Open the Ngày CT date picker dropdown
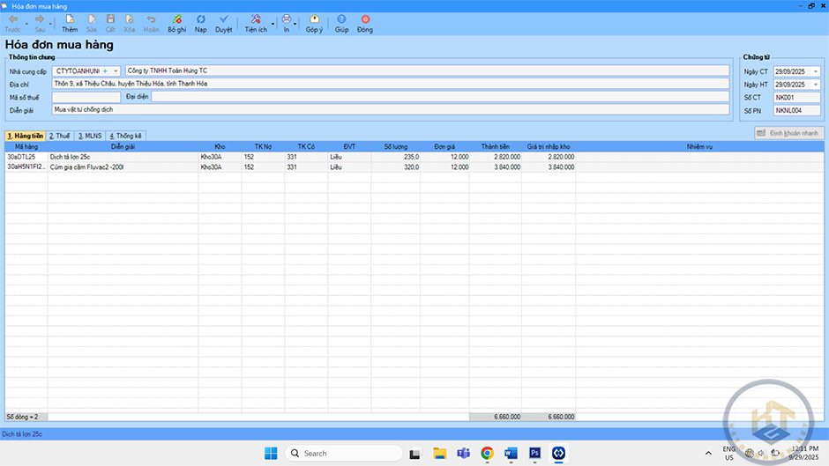This screenshot has height=466, width=829. (815, 70)
